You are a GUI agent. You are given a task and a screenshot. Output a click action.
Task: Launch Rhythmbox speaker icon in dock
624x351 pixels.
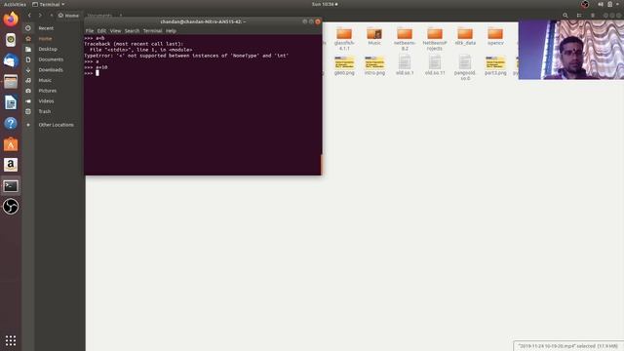[11, 40]
